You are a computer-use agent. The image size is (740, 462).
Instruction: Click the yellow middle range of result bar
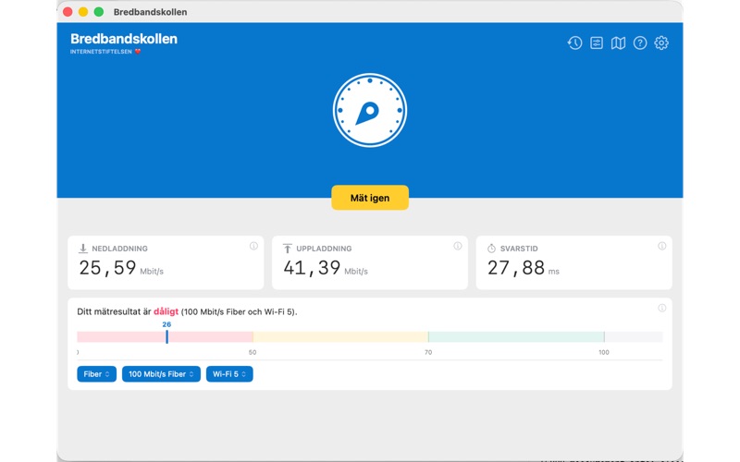[x=340, y=336]
